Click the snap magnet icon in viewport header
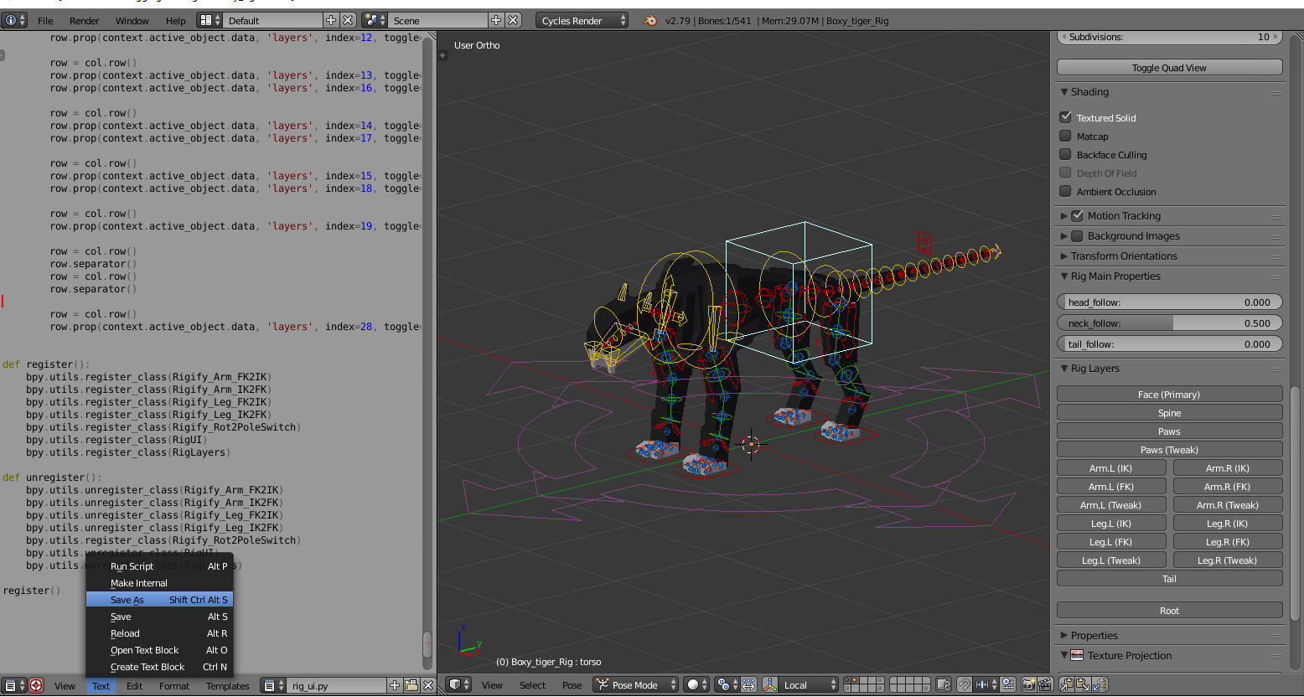 (x=965, y=685)
